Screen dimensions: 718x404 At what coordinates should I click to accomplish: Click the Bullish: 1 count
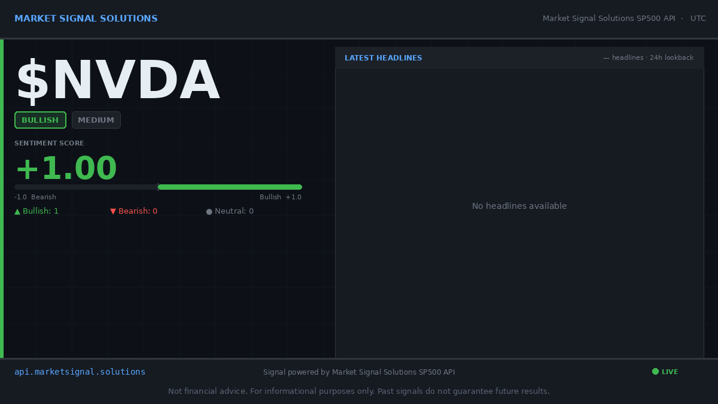tap(36, 211)
